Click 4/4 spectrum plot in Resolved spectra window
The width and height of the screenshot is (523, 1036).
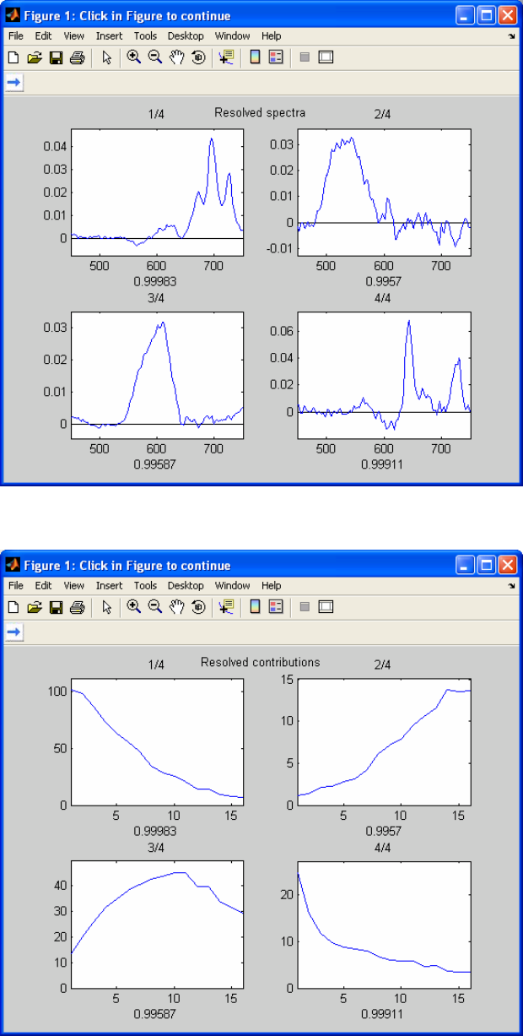[x=384, y=376]
